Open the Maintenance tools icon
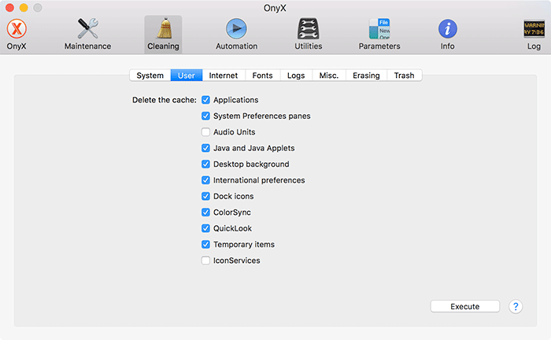 [87, 28]
